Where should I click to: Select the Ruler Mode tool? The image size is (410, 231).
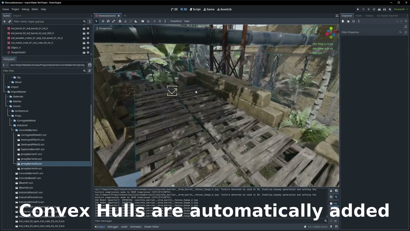coord(136,21)
